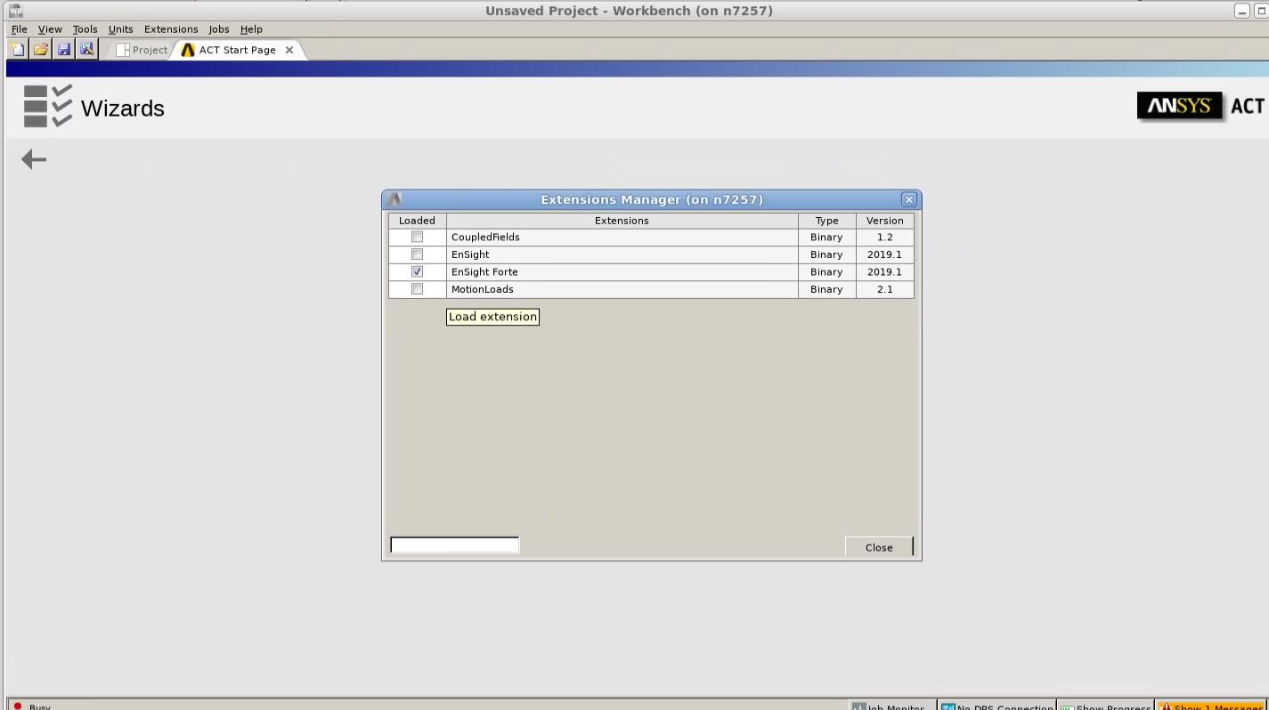1269x710 pixels.
Task: Sort by the Loaded column header
Action: coord(417,221)
